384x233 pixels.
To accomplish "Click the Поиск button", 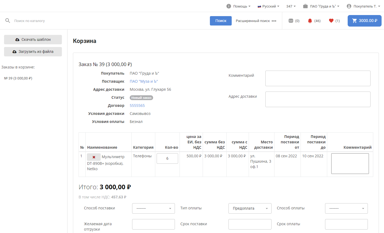I will coord(221,21).
